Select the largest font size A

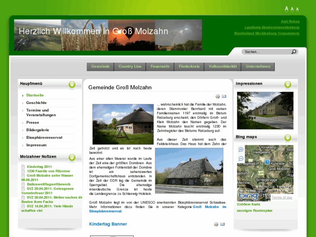click(286, 9)
